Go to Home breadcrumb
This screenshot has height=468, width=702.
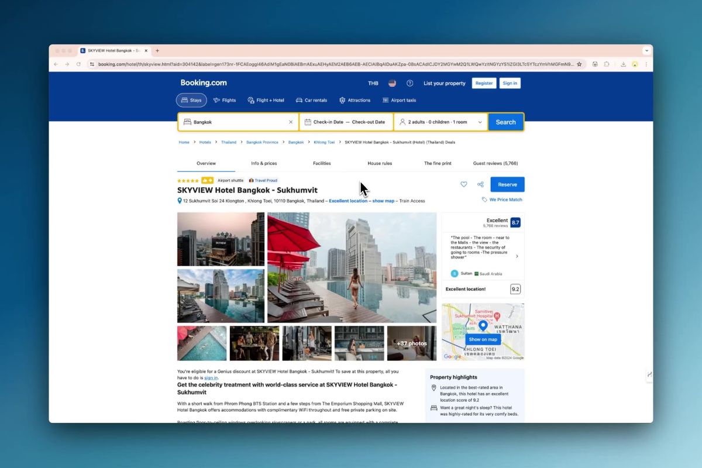coord(184,142)
